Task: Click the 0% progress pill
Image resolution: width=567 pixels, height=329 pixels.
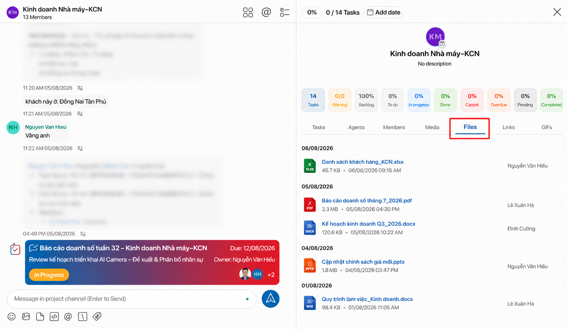Action: tap(312, 12)
